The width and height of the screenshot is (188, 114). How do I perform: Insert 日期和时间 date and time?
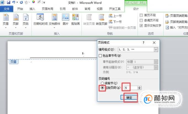[41, 19]
